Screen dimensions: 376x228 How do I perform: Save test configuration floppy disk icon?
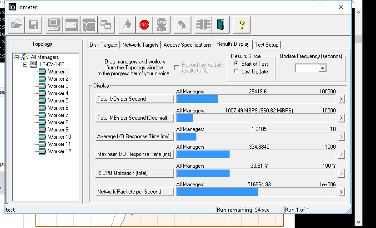[34, 24]
